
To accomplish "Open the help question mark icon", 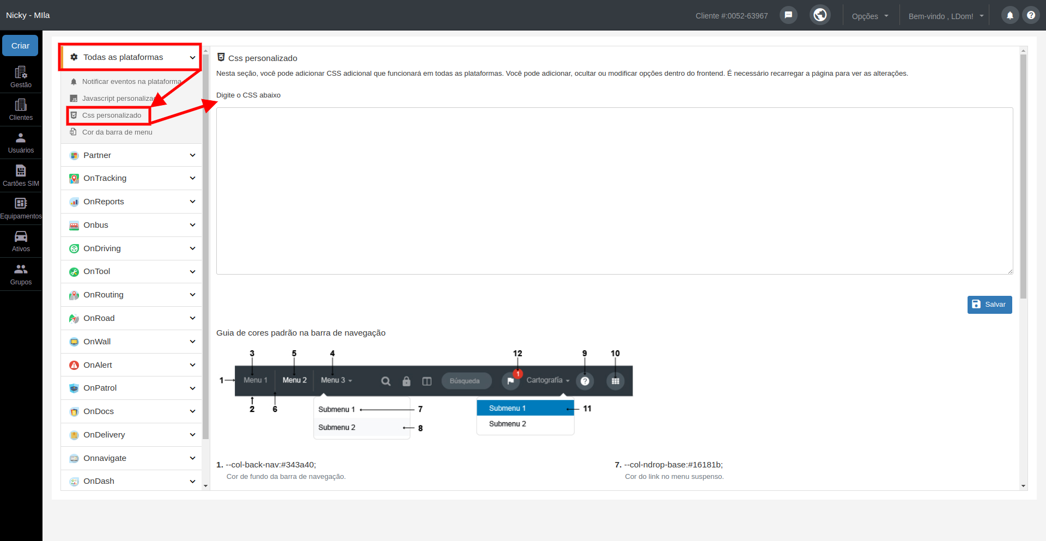I will point(1031,15).
